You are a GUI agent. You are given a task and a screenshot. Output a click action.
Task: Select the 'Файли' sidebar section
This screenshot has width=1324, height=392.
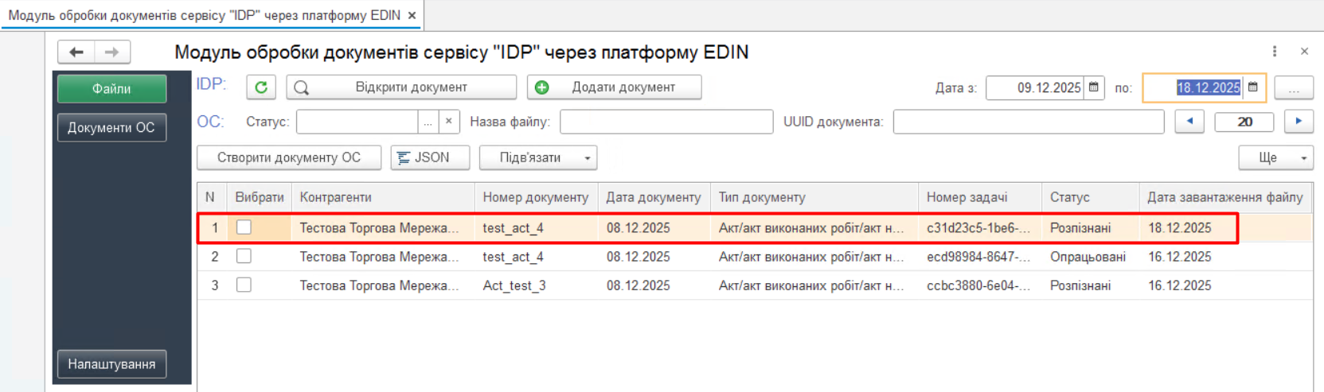tap(111, 89)
